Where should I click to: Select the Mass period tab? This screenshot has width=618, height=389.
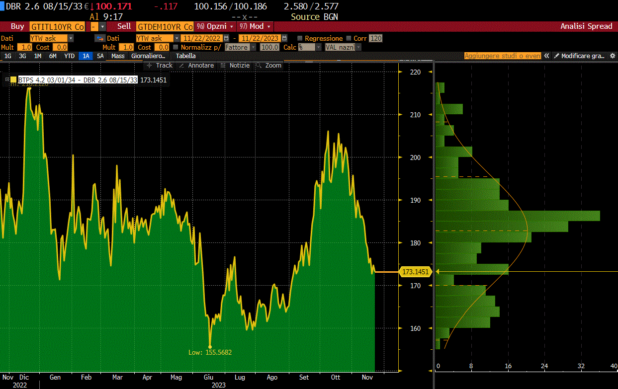[118, 56]
